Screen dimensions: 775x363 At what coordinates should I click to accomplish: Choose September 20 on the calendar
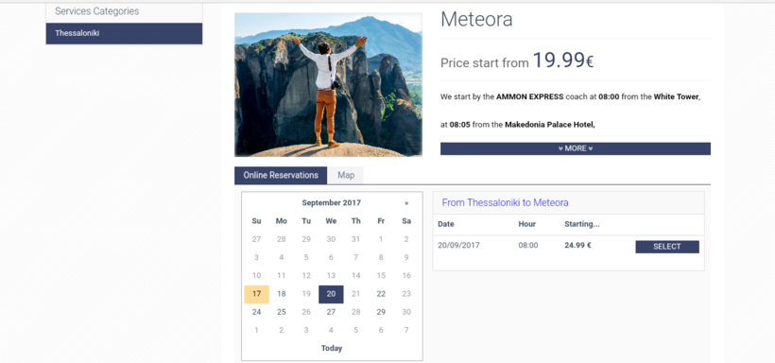point(331,294)
